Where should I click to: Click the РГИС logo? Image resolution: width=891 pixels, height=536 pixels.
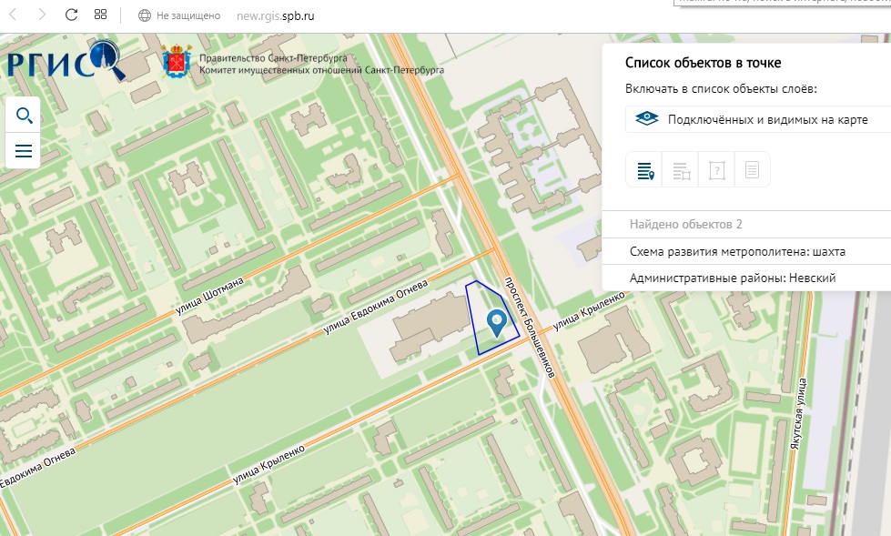[x=64, y=61]
